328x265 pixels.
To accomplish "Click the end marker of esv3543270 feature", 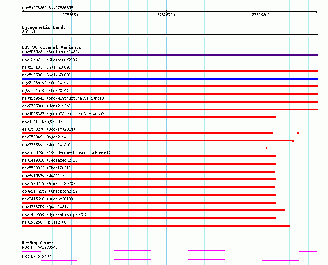I will (298, 133).
